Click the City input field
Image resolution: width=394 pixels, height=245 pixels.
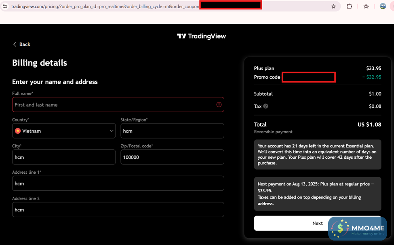[x=64, y=157]
